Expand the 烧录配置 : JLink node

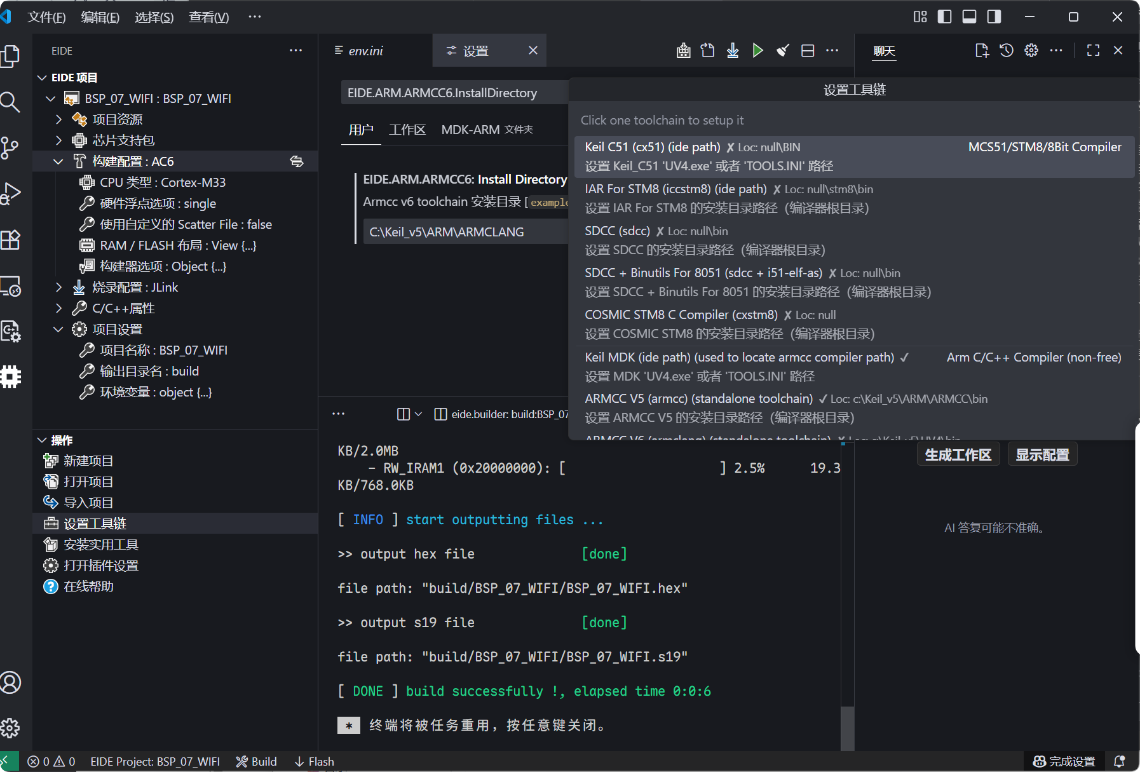[58, 287]
